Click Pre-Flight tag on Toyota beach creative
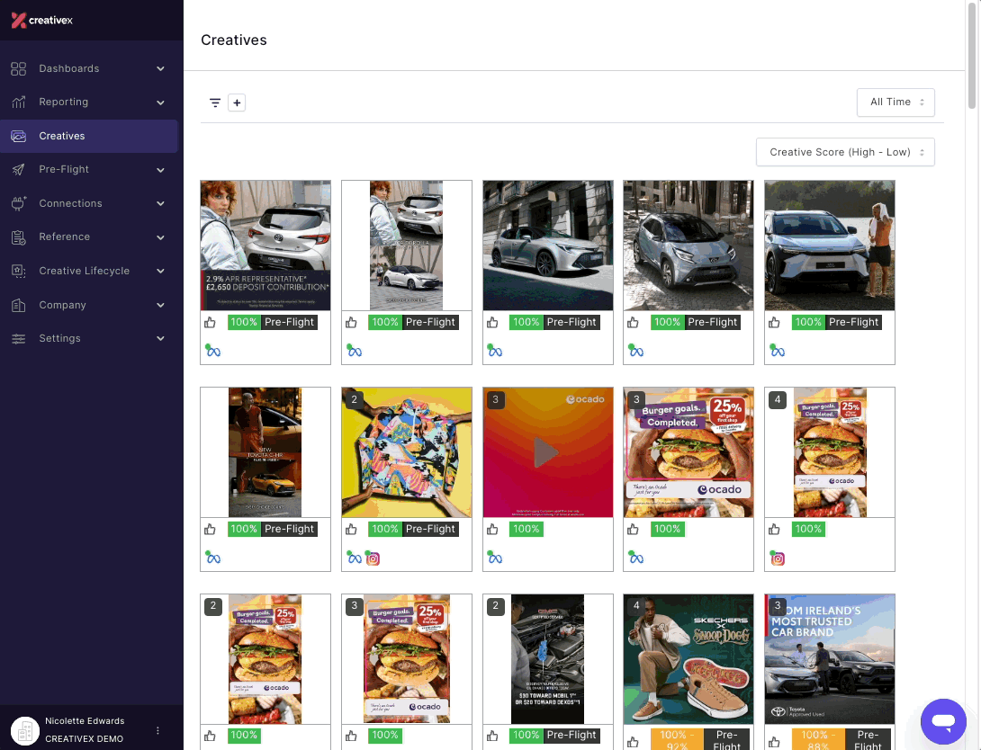Image resolution: width=981 pixels, height=750 pixels. [x=853, y=322]
